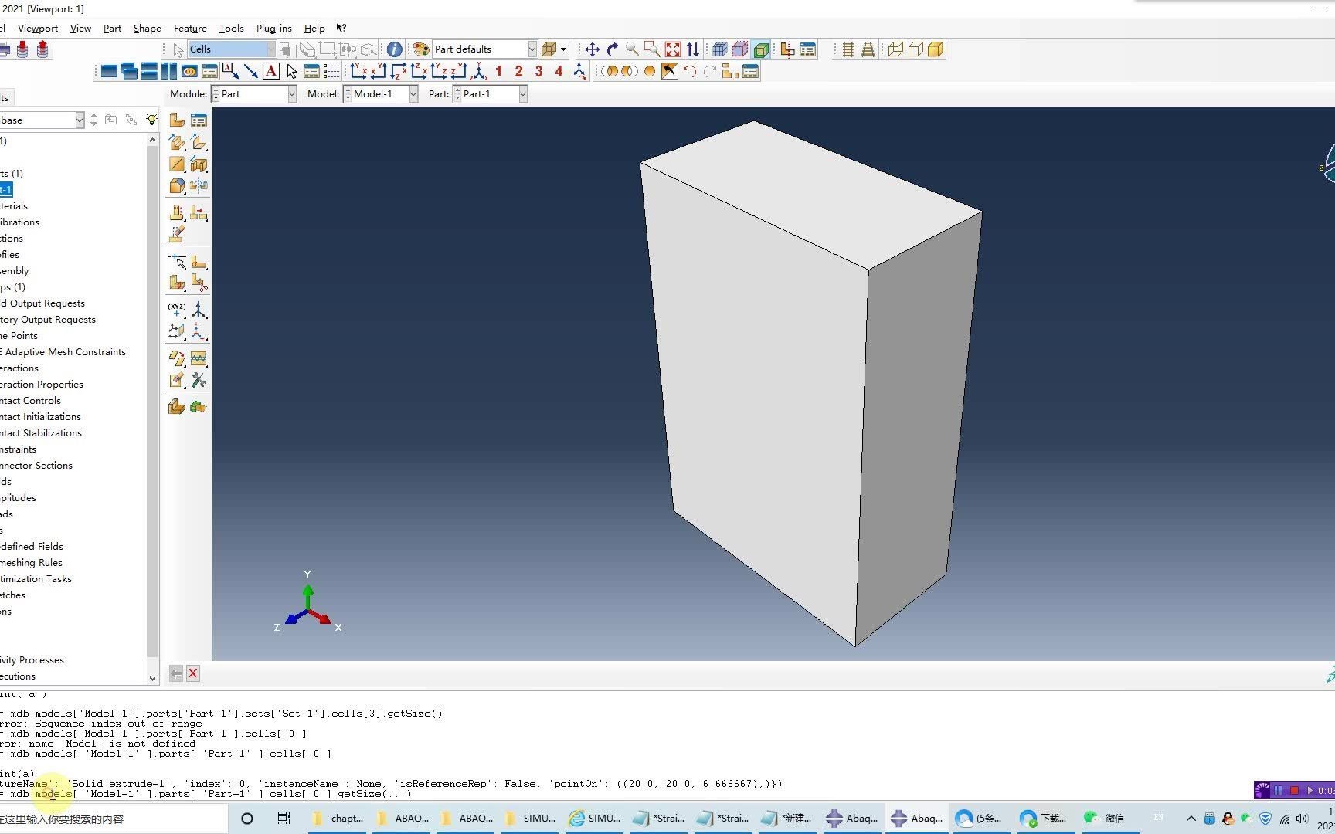The height and width of the screenshot is (834, 1335).
Task: Activate the Rotate View tool
Action: 611,49
